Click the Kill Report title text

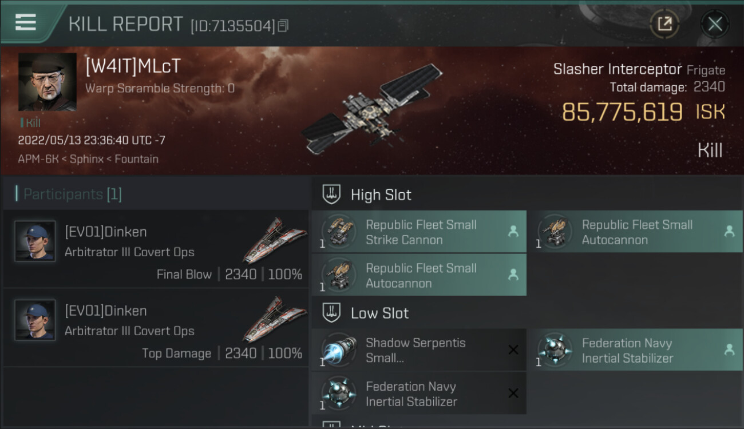pyautogui.click(x=125, y=24)
